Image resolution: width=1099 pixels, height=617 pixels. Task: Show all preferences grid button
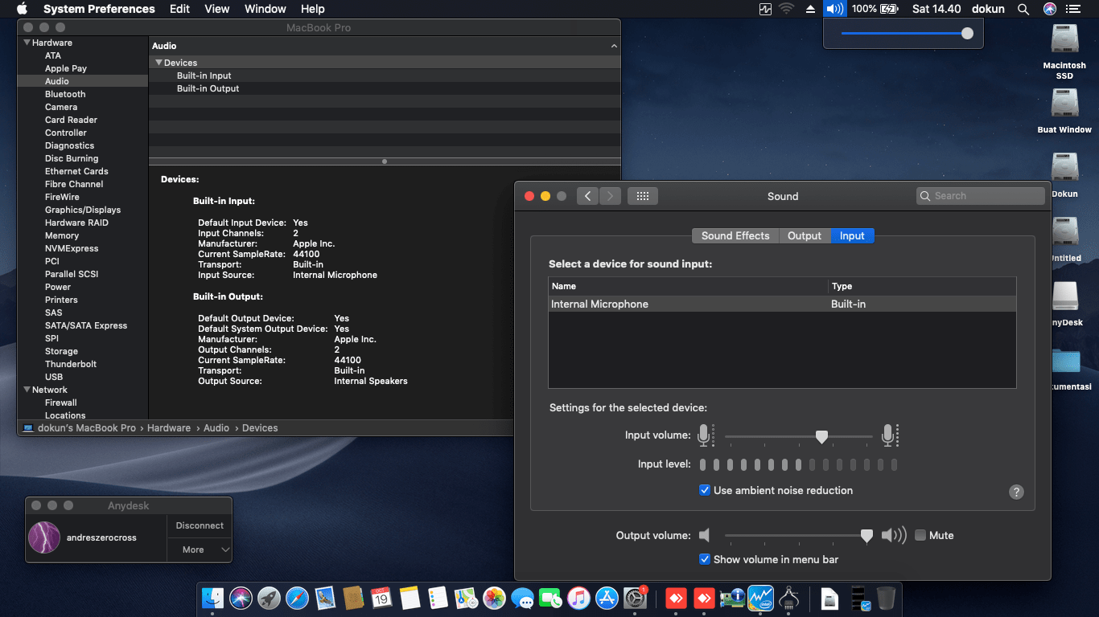pos(643,196)
